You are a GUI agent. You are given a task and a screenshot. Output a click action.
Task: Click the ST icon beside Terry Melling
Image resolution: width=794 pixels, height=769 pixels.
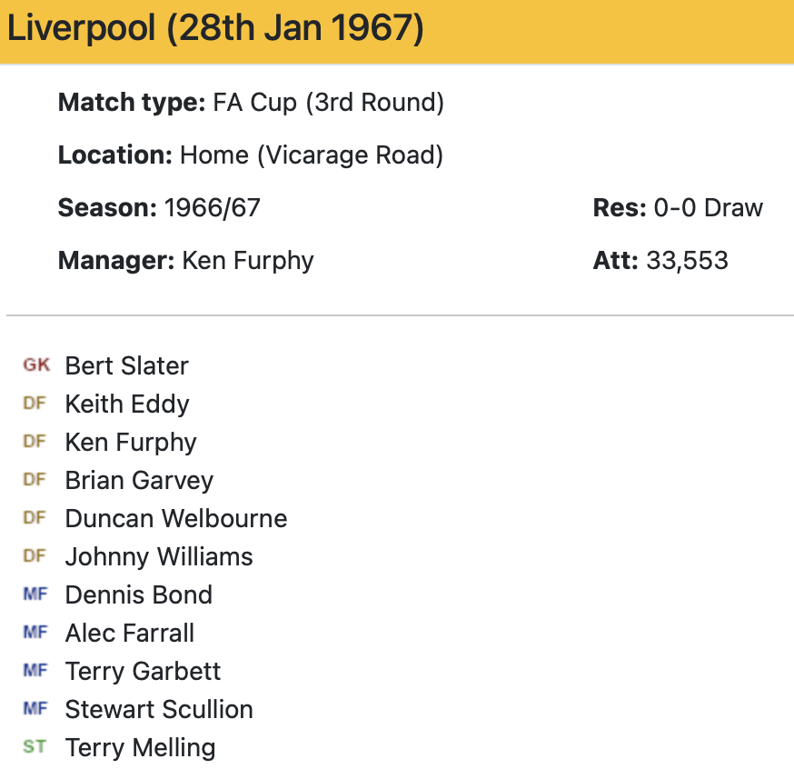pos(35,747)
